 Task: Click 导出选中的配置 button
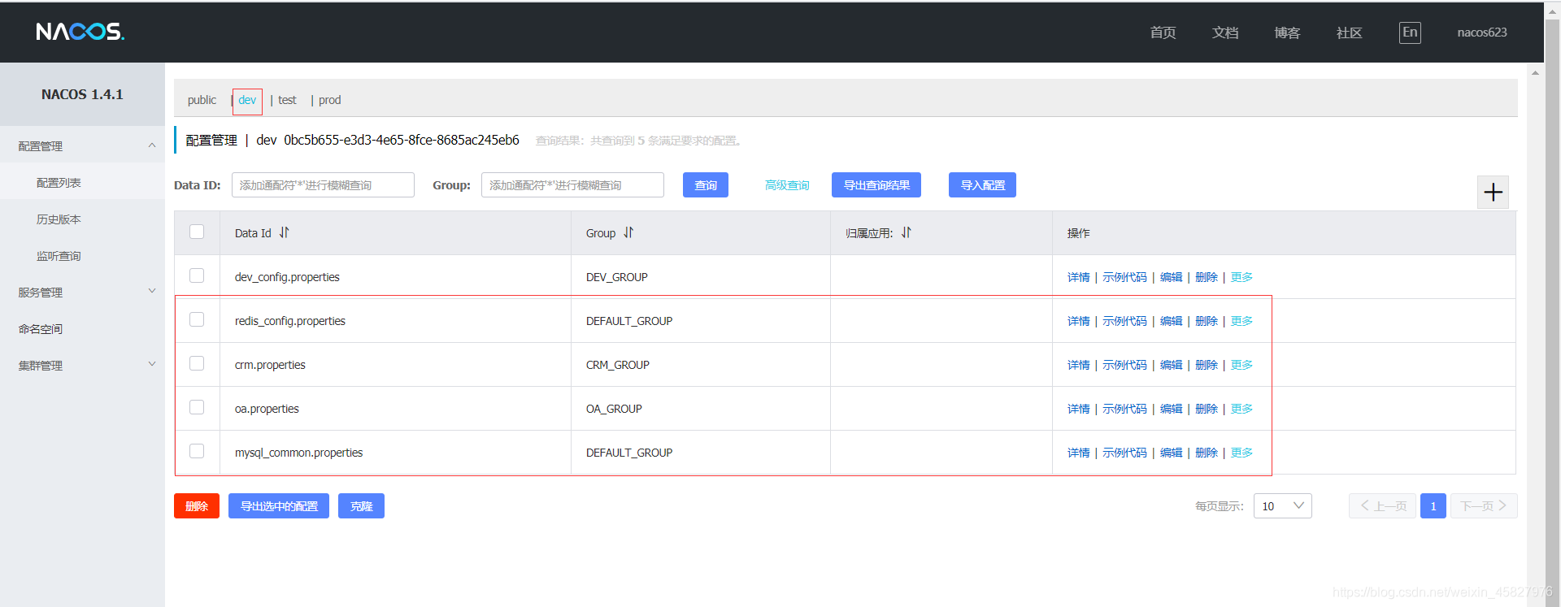[279, 506]
